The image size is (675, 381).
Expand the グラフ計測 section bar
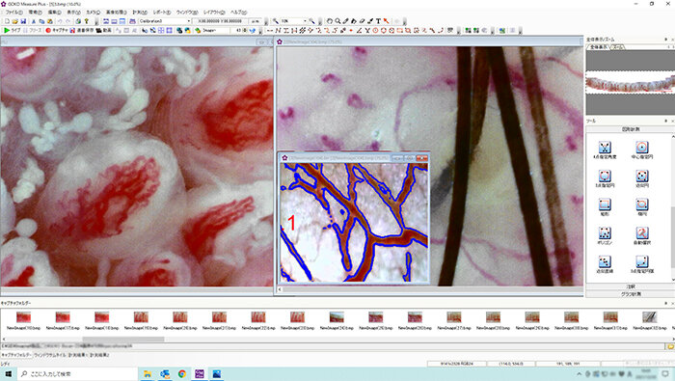point(631,294)
